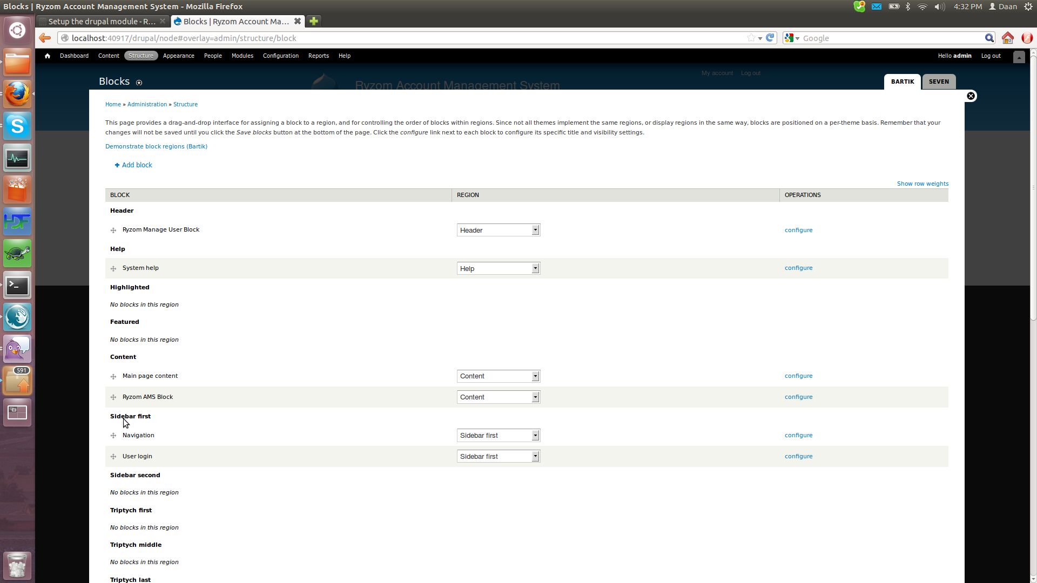Image resolution: width=1037 pixels, height=583 pixels.
Task: Open Modules in admin menu
Action: 243,56
